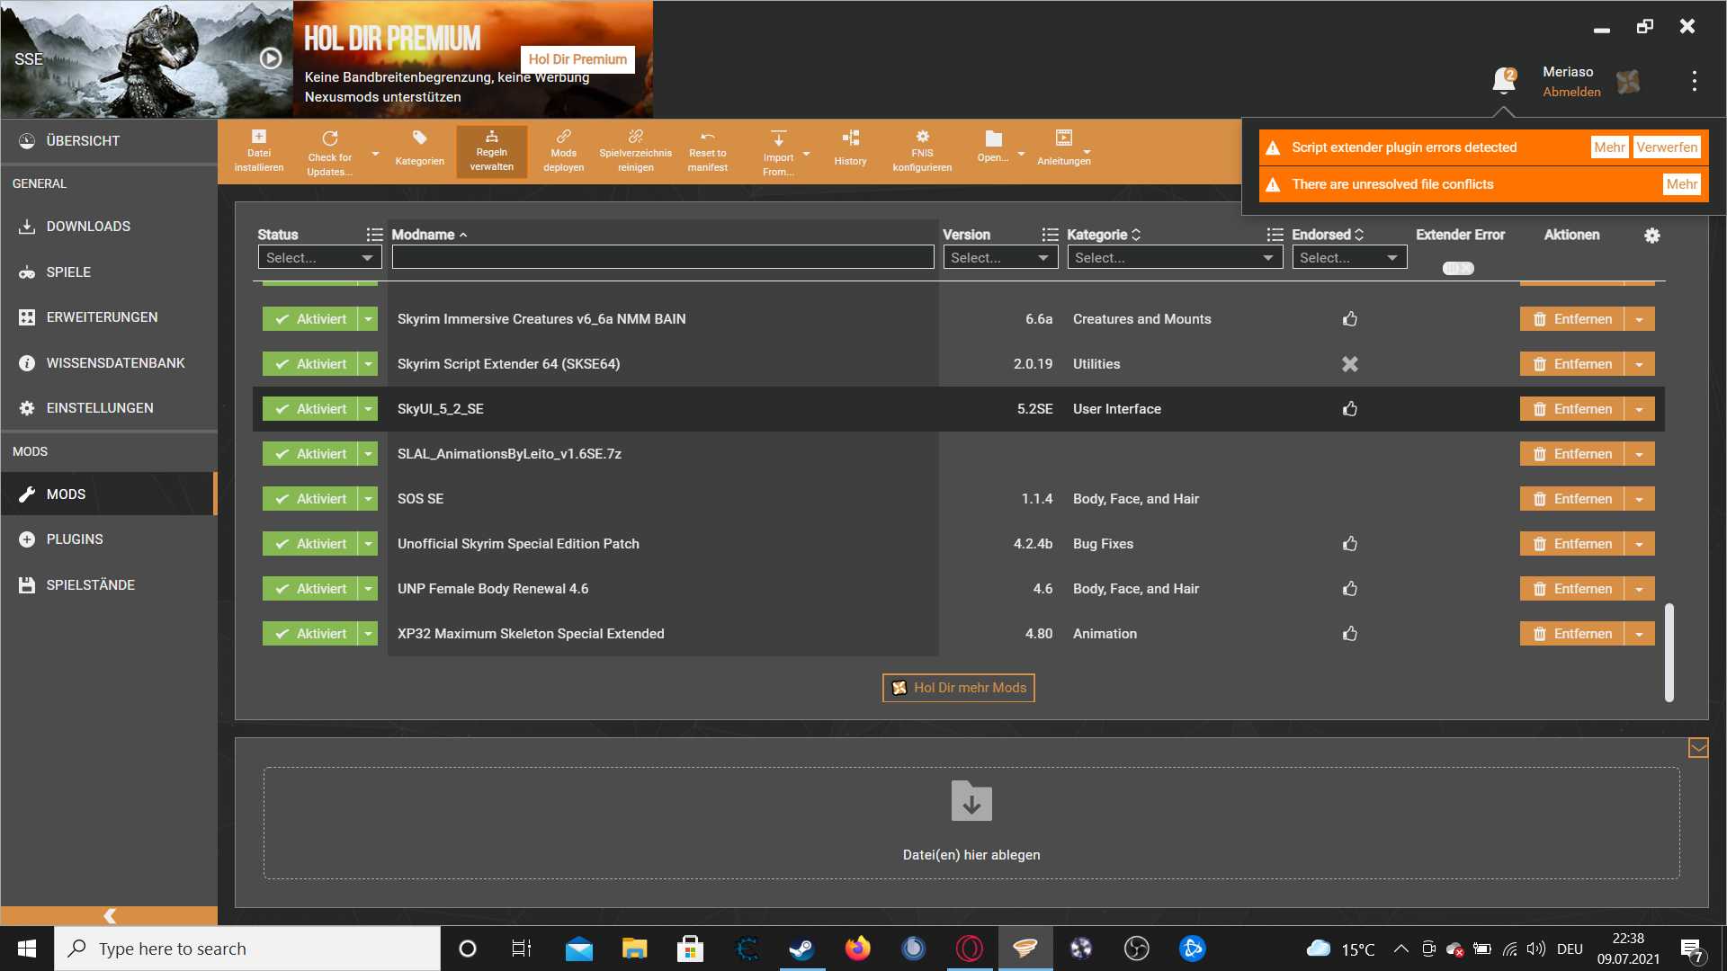This screenshot has height=971, width=1727.
Task: Launch FNIS konfigurieren
Action: click(923, 150)
